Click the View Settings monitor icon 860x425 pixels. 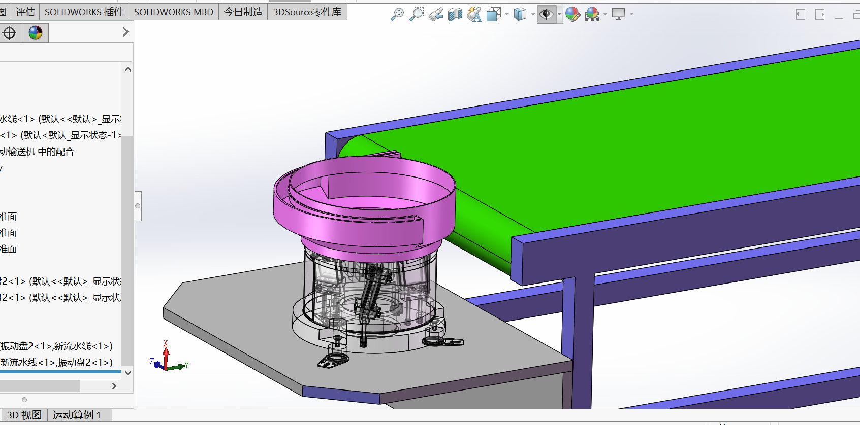[x=619, y=14]
